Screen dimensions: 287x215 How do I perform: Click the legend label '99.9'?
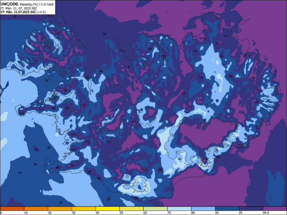[x=265, y=213]
